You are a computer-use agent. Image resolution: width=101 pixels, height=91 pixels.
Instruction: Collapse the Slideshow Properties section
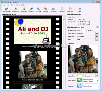point(97,27)
